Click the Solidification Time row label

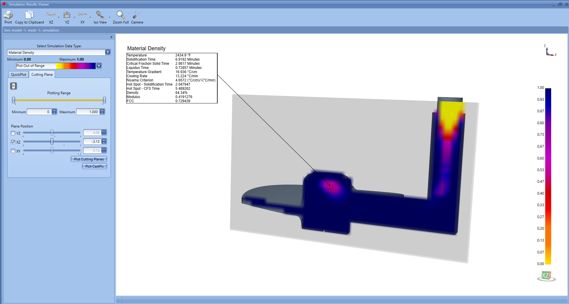coord(141,59)
